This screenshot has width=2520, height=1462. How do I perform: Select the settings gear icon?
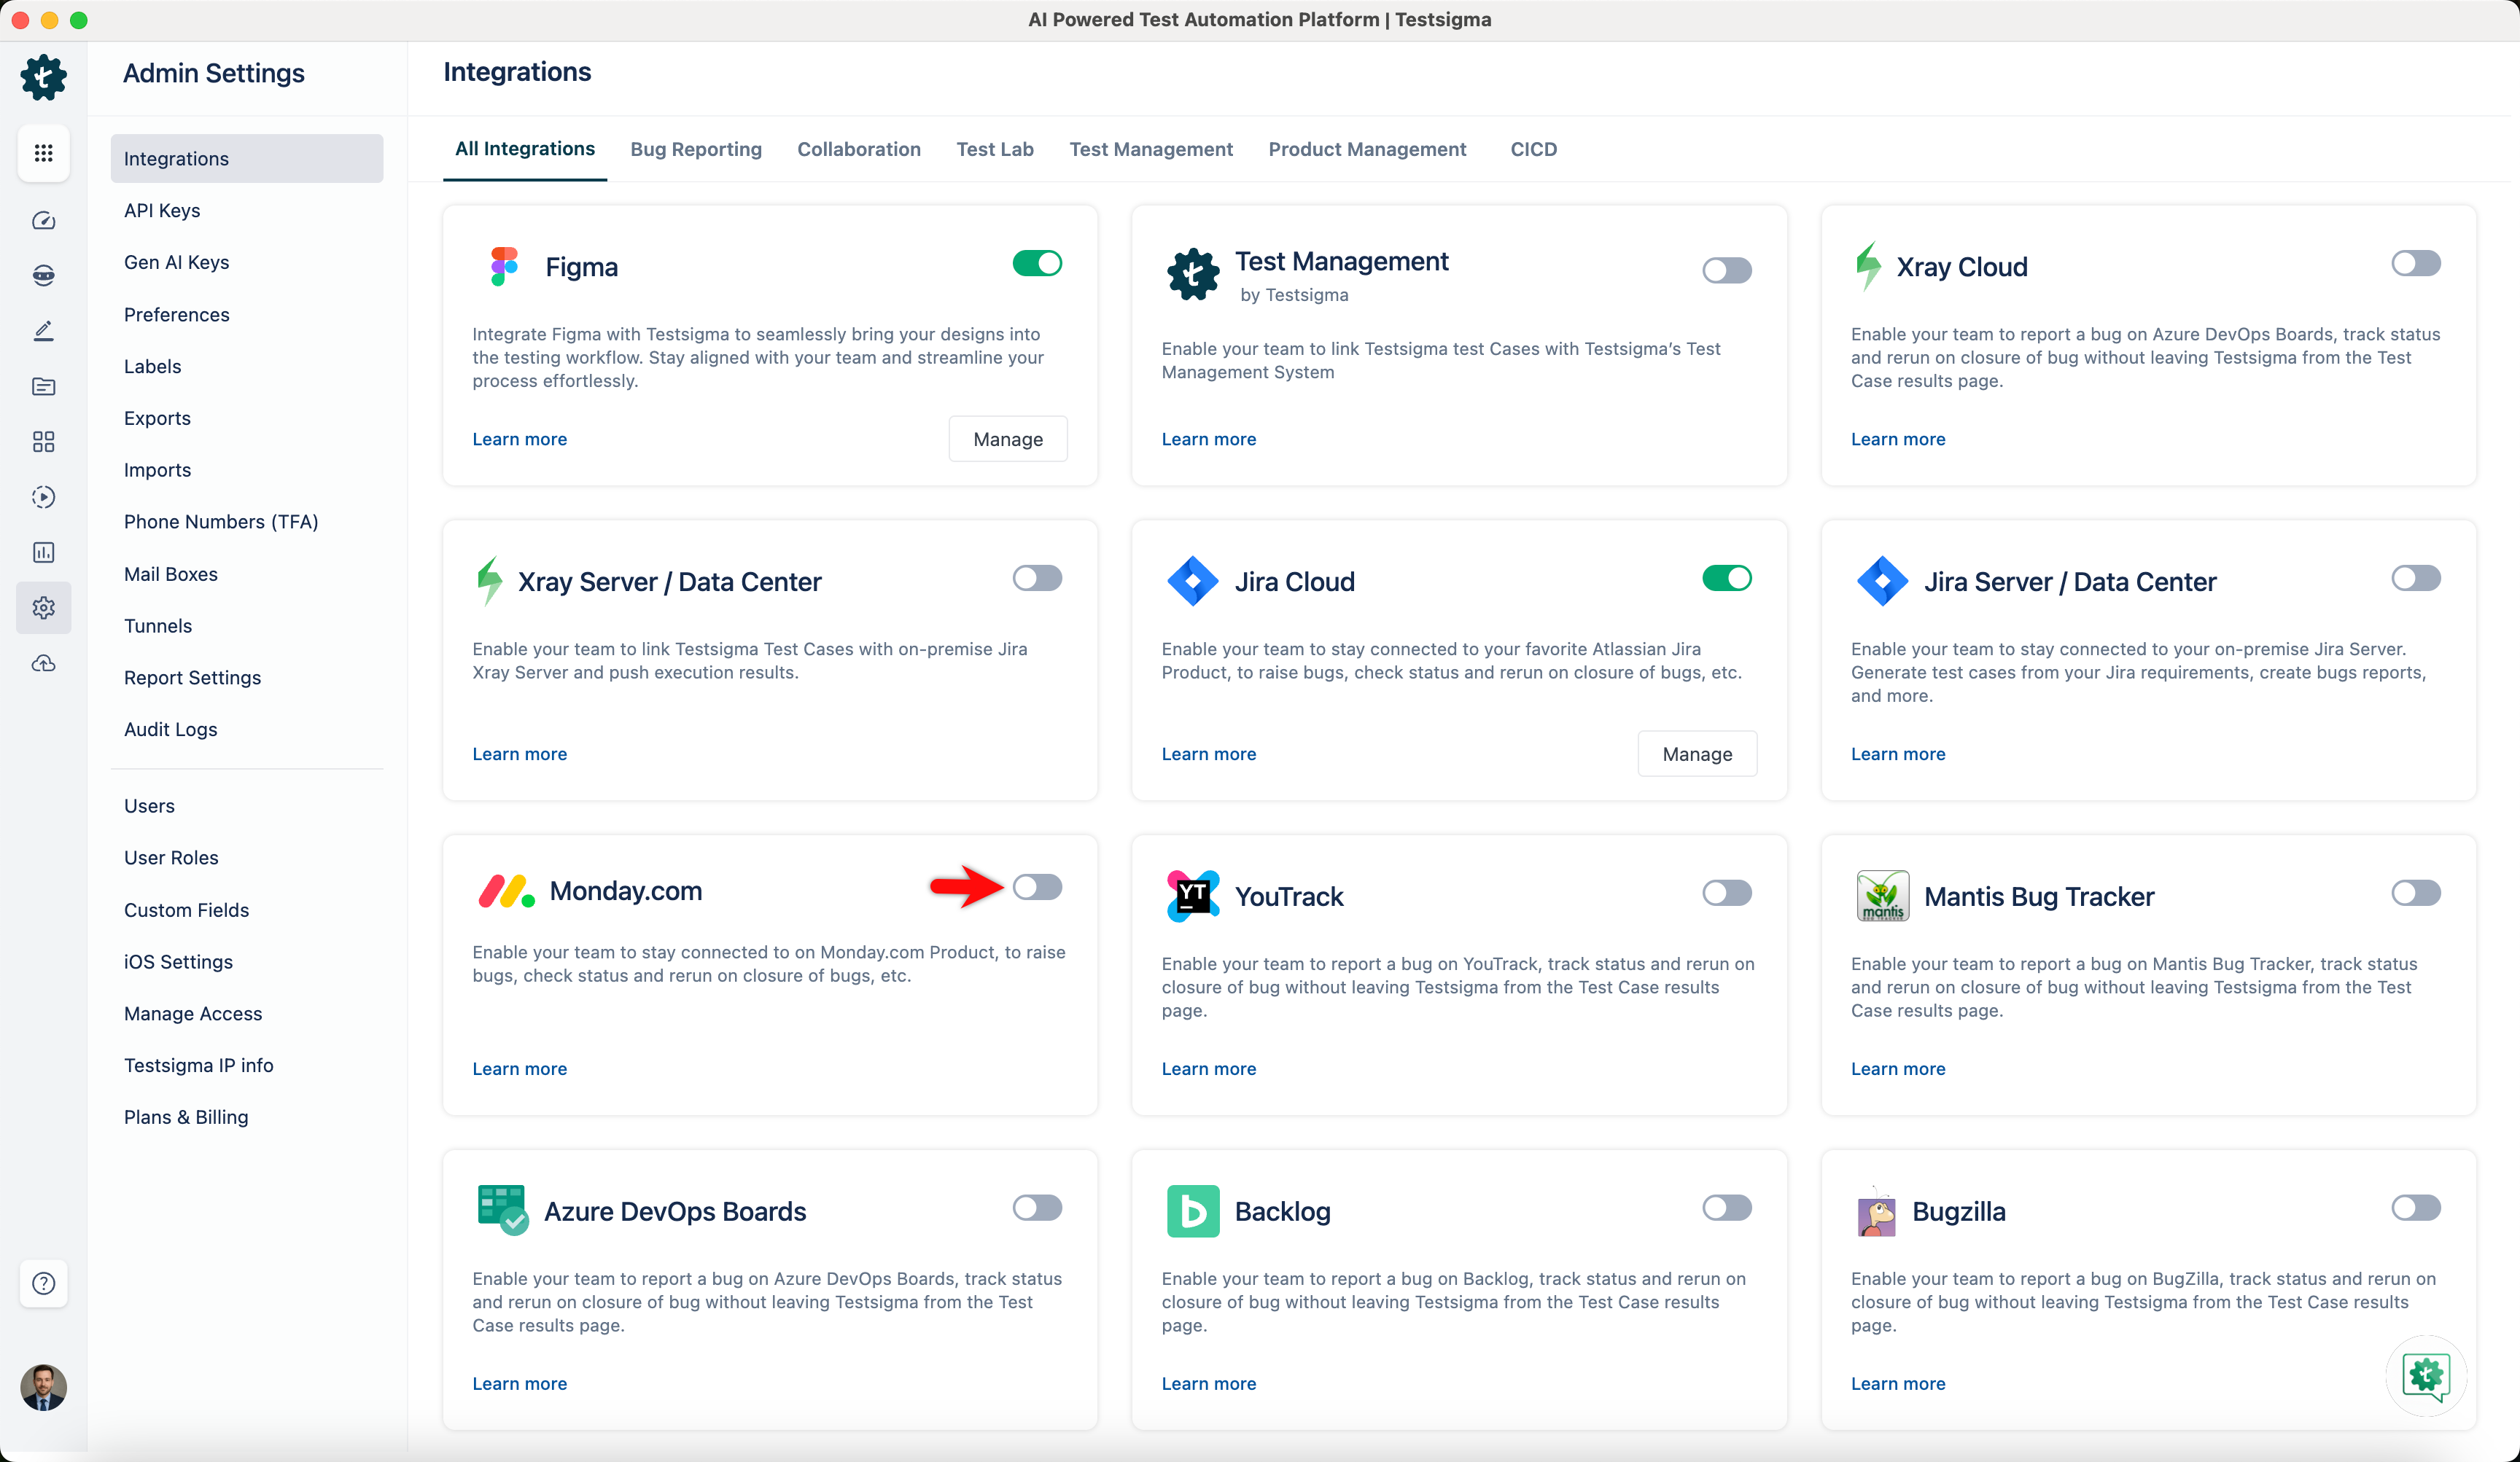(x=43, y=608)
